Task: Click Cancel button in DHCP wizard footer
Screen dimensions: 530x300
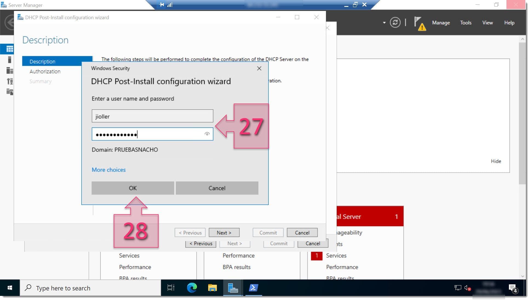Action: (302, 233)
